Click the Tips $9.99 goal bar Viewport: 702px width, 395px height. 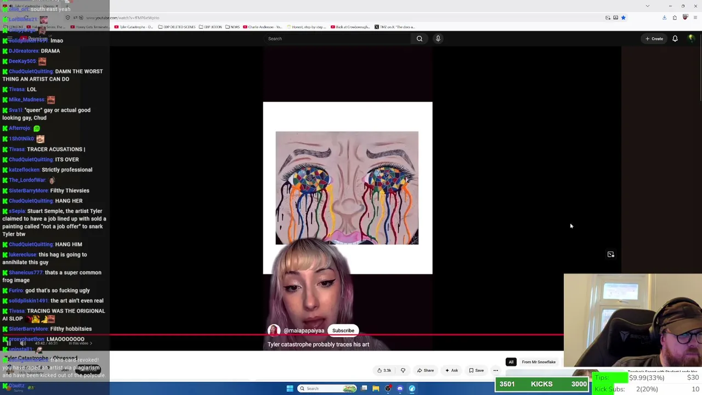coord(647,378)
